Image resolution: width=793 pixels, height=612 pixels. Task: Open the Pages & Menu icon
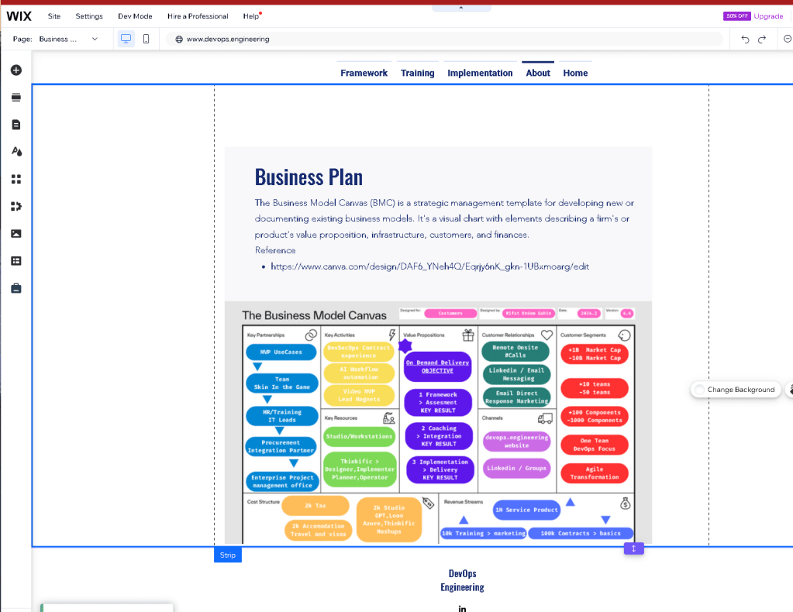coord(16,125)
